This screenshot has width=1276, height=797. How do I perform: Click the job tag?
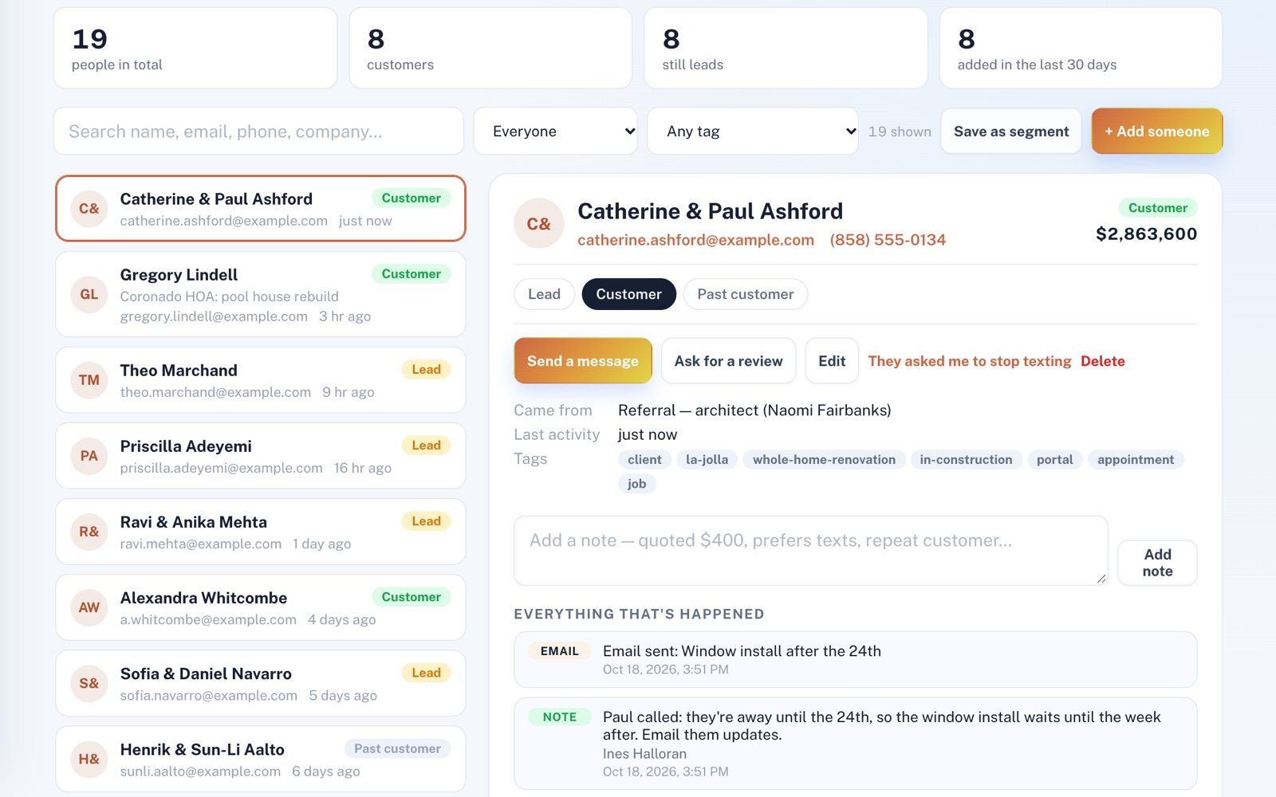pyautogui.click(x=636, y=484)
